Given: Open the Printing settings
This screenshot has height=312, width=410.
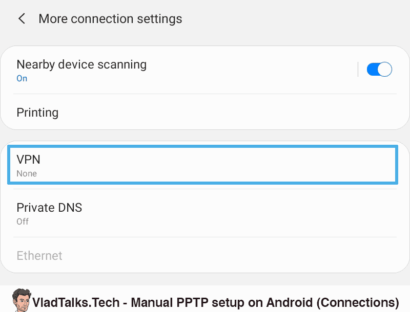Looking at the screenshot, I should tap(37, 113).
